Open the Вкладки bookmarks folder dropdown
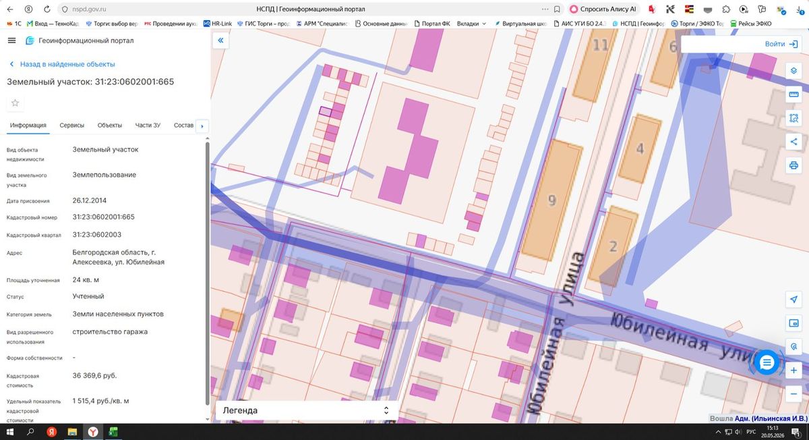This screenshot has width=809, height=440. [472, 24]
